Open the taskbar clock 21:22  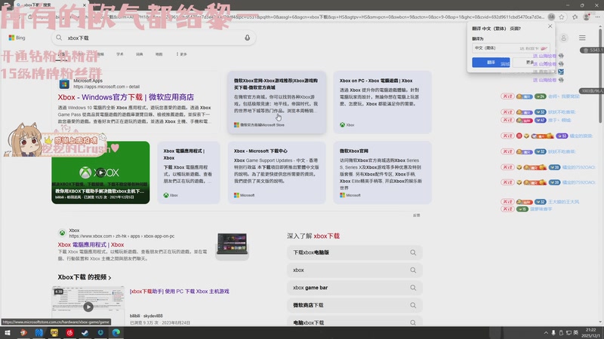coord(590,333)
